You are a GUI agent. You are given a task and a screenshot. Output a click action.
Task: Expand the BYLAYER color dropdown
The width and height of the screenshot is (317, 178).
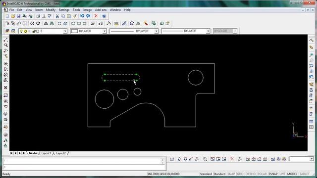pos(105,31)
